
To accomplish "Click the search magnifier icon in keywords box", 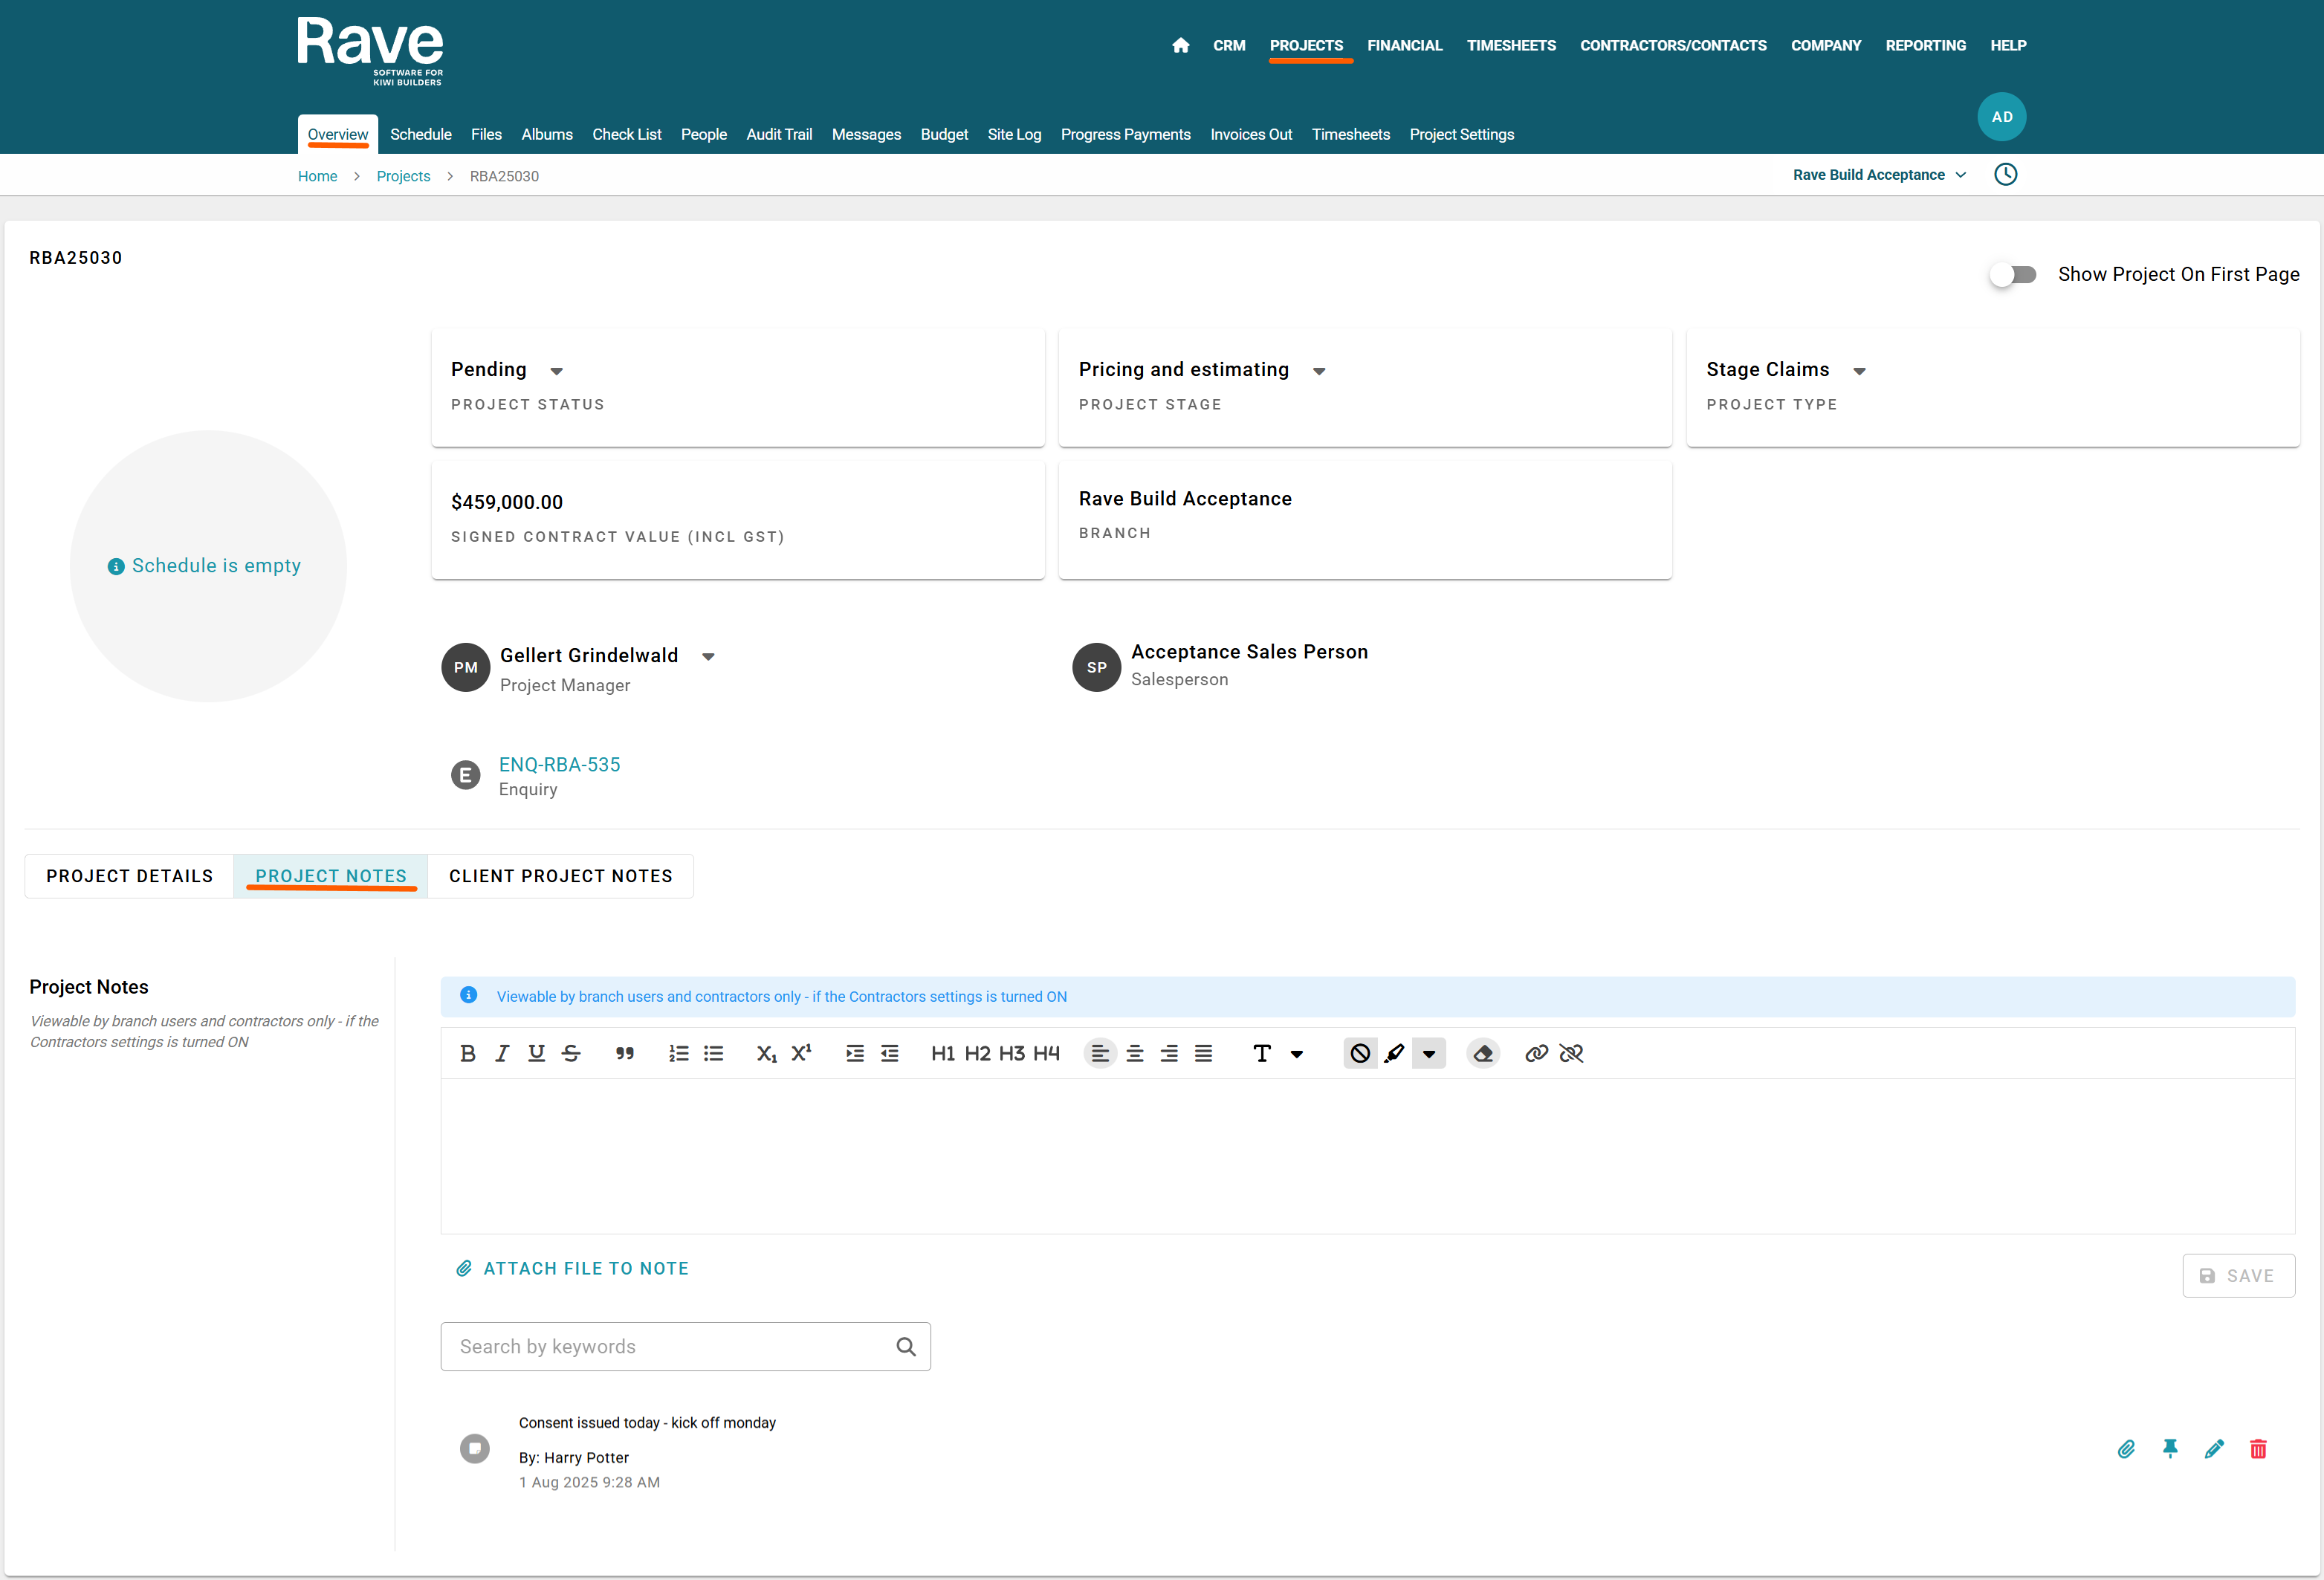I will tap(906, 1347).
